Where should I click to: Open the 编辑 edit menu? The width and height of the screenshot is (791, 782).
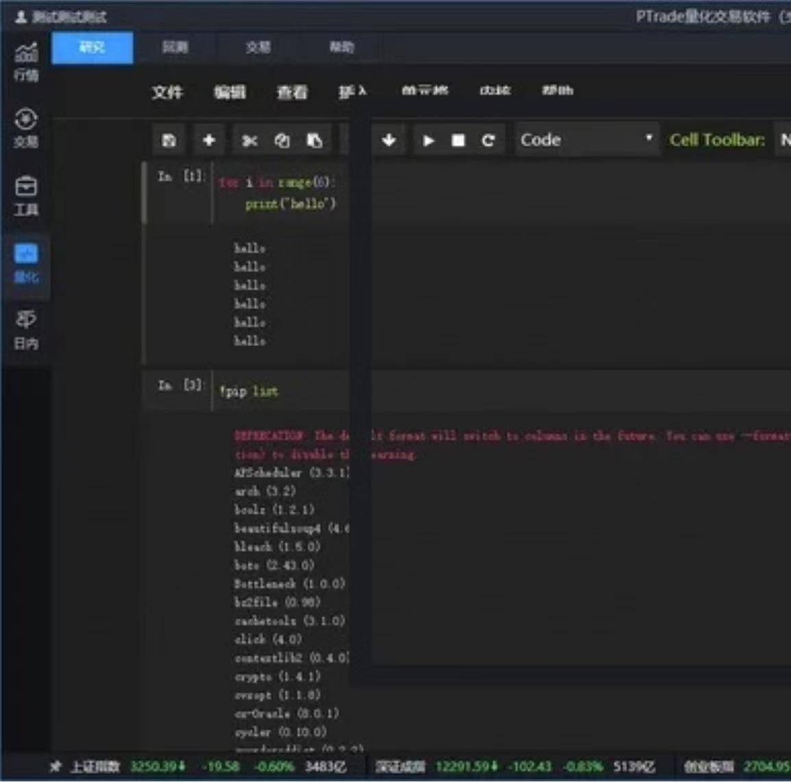click(x=230, y=93)
